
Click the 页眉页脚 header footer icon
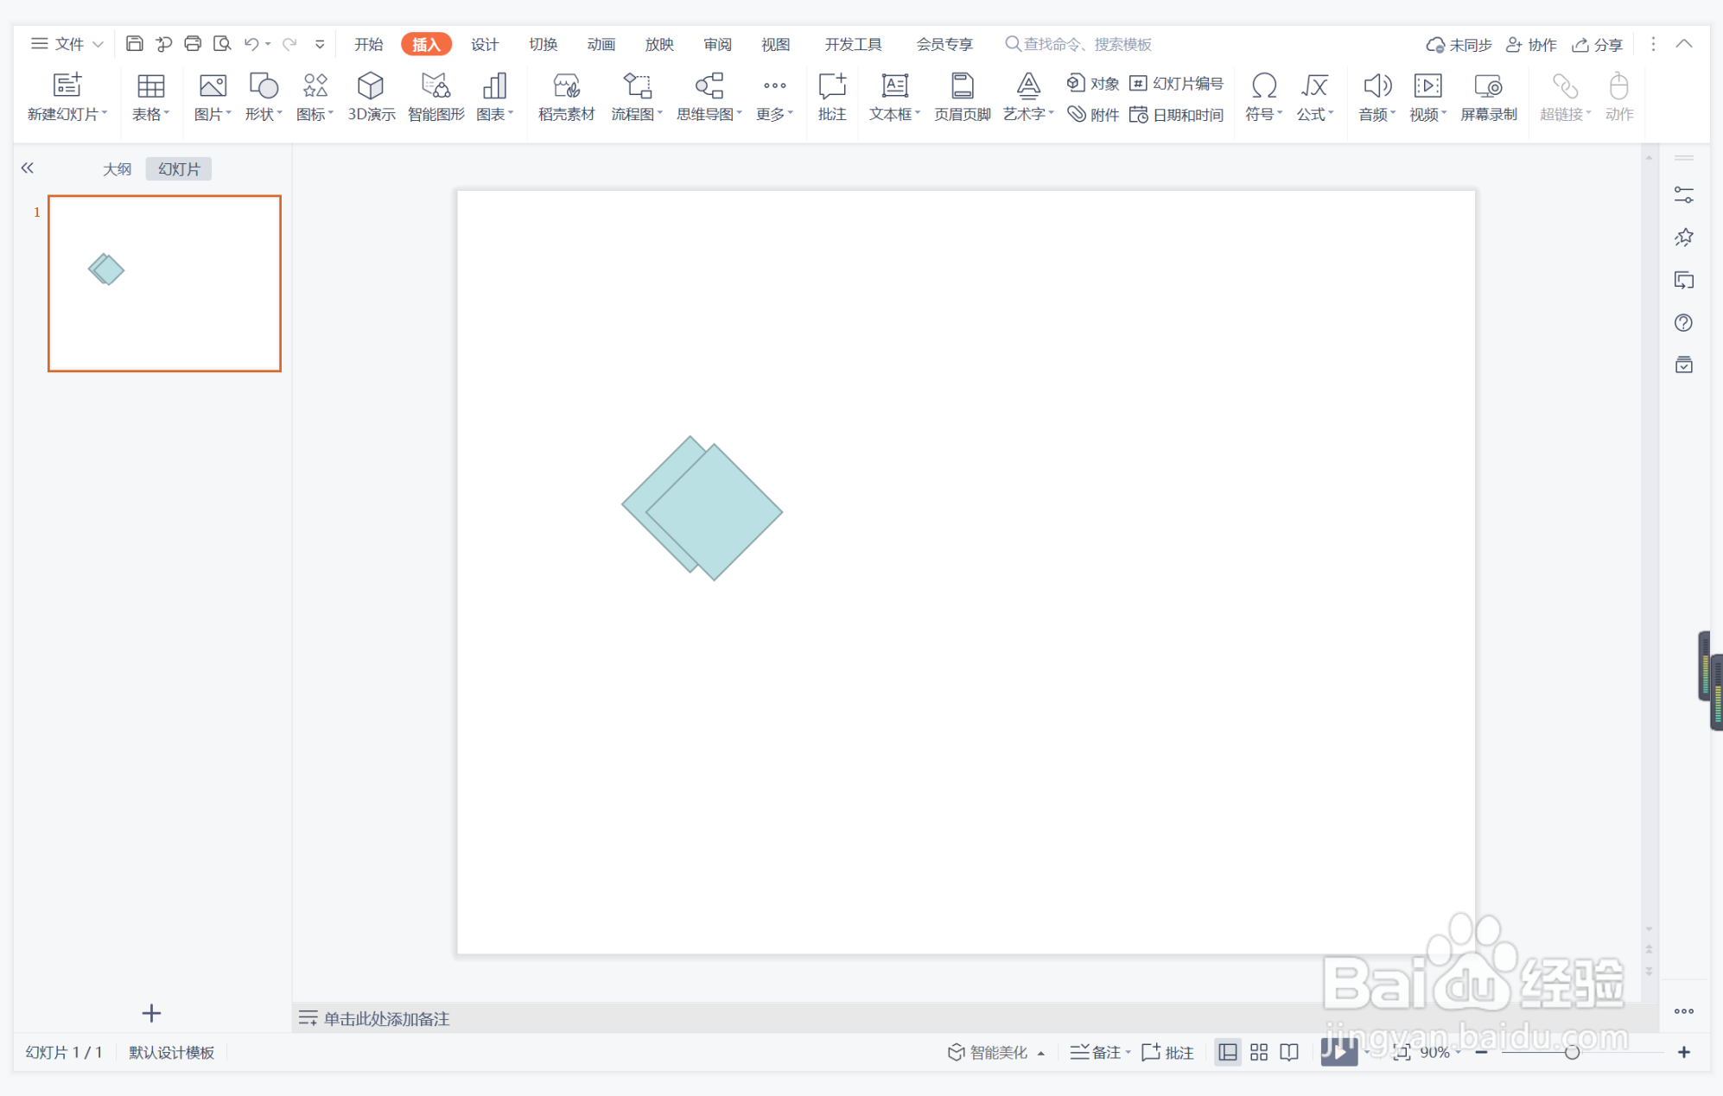[962, 86]
